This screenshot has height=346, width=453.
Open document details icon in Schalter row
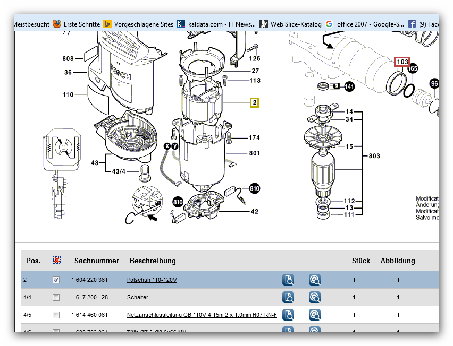(288, 297)
